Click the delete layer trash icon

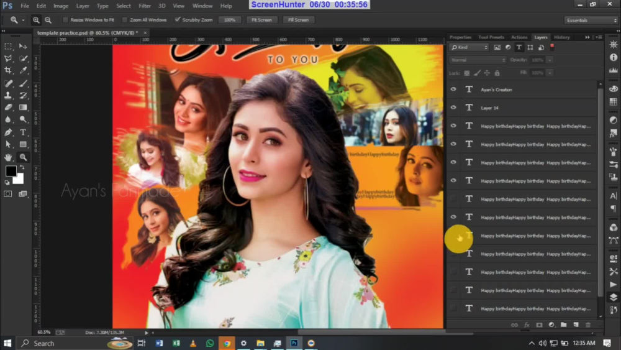click(x=588, y=325)
